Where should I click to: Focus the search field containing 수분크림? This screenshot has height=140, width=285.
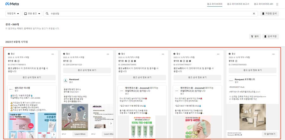click(150, 13)
